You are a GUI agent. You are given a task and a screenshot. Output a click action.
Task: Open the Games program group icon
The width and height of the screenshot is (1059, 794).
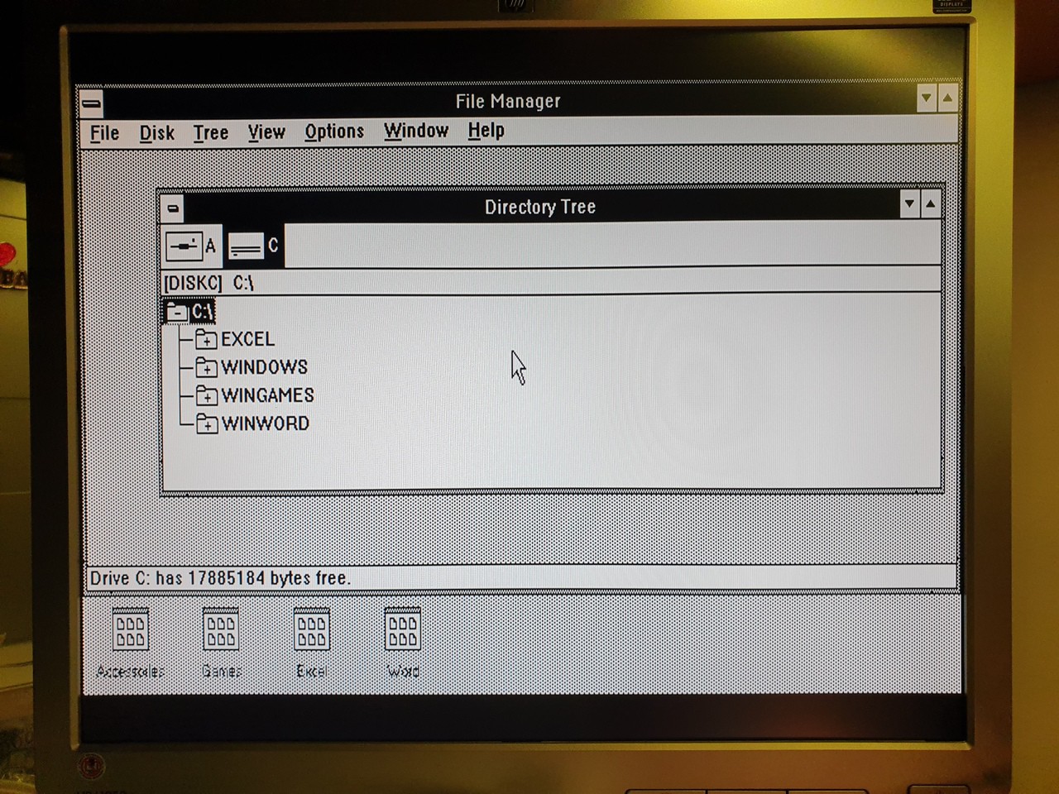tap(221, 629)
